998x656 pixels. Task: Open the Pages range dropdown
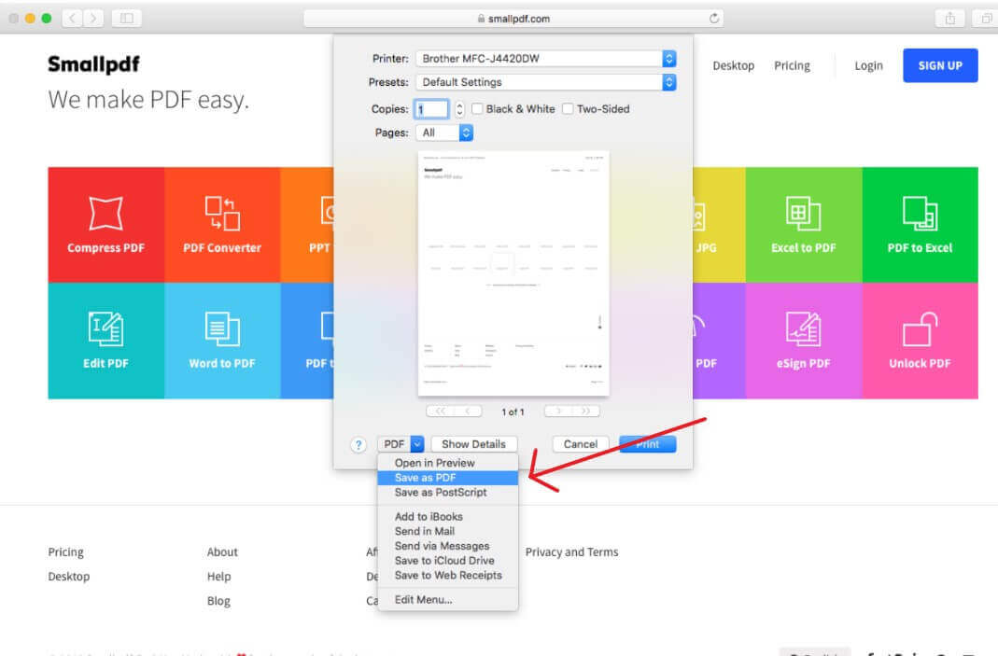pyautogui.click(x=444, y=132)
